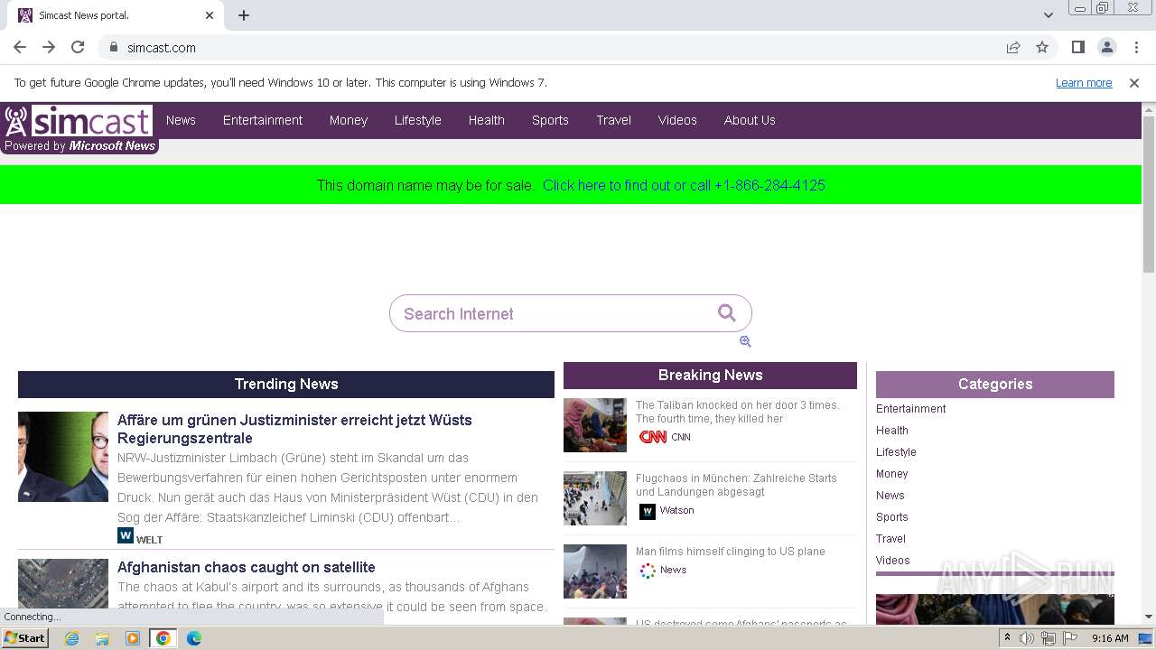Open the Entertainment menu item
The width and height of the screenshot is (1156, 650).
[x=263, y=120]
